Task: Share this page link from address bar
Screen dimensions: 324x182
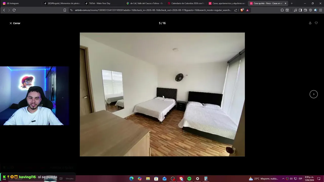Action: tap(236, 10)
